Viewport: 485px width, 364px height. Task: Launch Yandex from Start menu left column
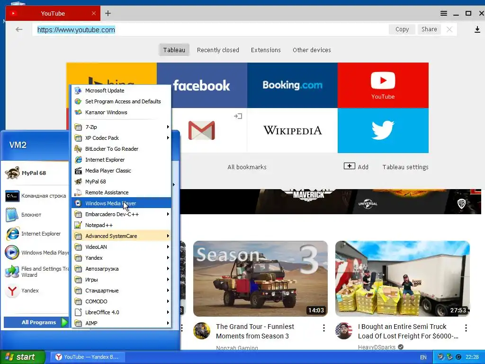pos(36,291)
